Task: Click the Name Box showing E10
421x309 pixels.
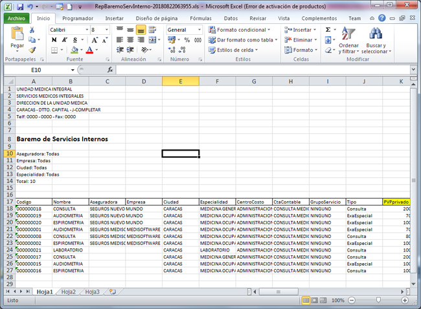Action: coord(36,70)
